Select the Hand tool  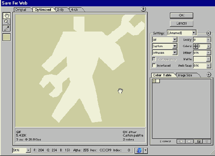pyautogui.click(x=6, y=15)
